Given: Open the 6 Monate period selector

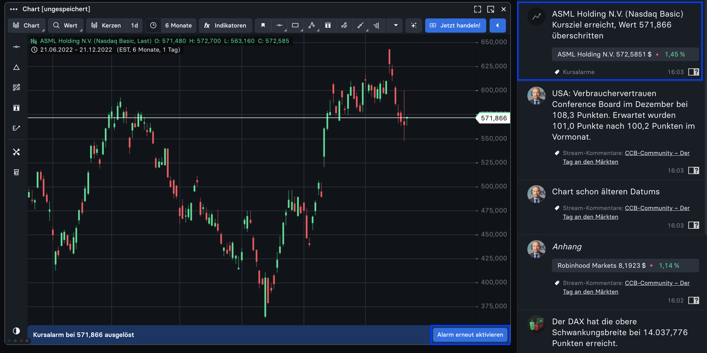Looking at the screenshot, I should point(178,25).
